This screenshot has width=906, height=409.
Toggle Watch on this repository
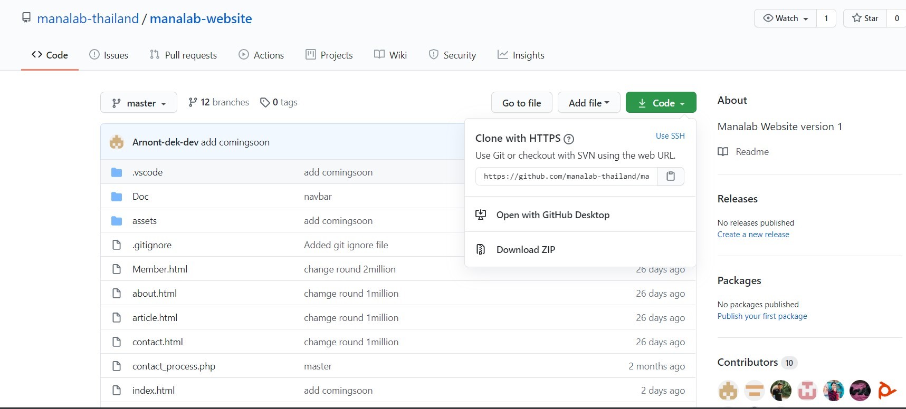tap(786, 18)
